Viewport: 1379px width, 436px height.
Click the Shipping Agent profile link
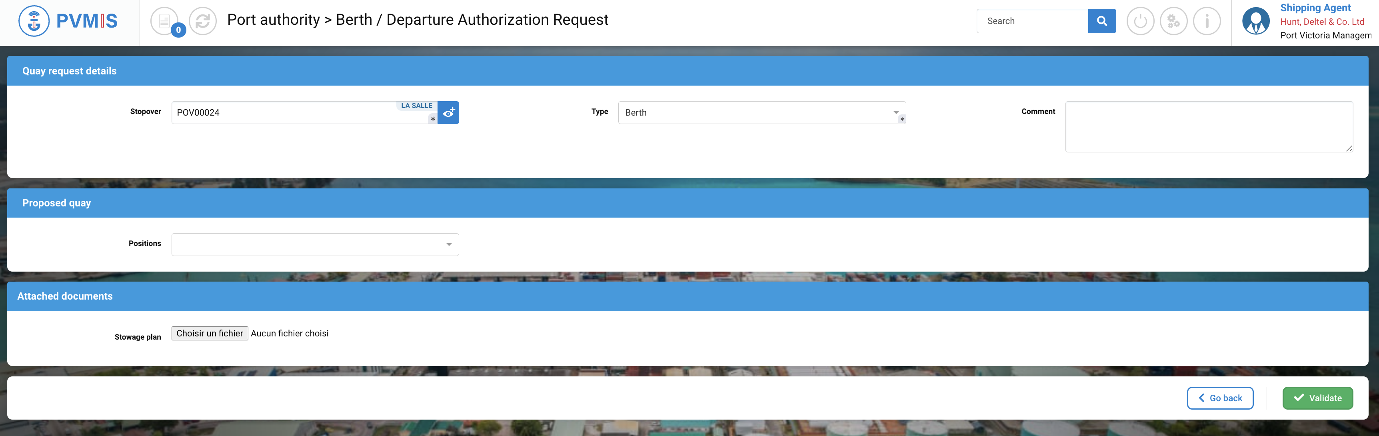(x=1315, y=8)
